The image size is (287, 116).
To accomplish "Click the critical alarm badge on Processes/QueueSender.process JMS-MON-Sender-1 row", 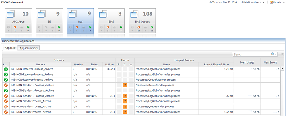I will pos(125,85).
